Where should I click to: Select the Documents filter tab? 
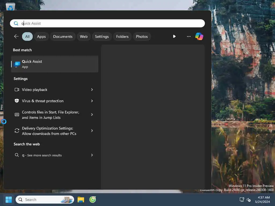click(x=63, y=36)
